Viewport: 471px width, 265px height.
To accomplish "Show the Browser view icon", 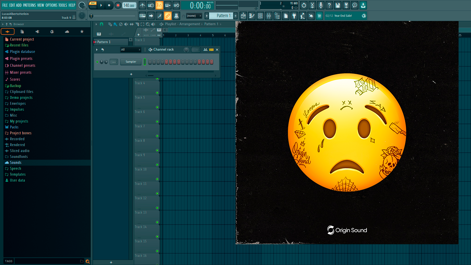I will pyautogui.click(x=277, y=16).
